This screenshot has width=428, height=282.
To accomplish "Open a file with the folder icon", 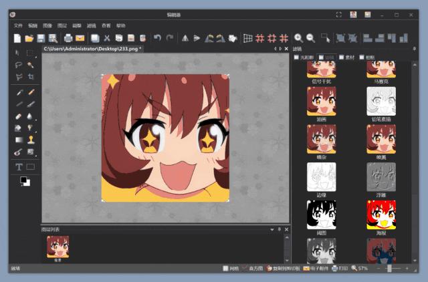I will (x=29, y=38).
